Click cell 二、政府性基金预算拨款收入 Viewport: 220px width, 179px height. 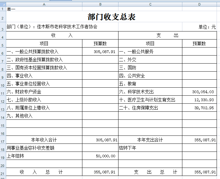pos(44,60)
